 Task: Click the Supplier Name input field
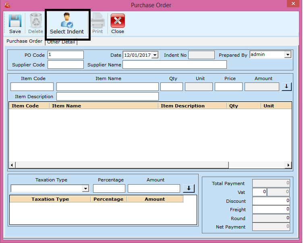click(174, 65)
